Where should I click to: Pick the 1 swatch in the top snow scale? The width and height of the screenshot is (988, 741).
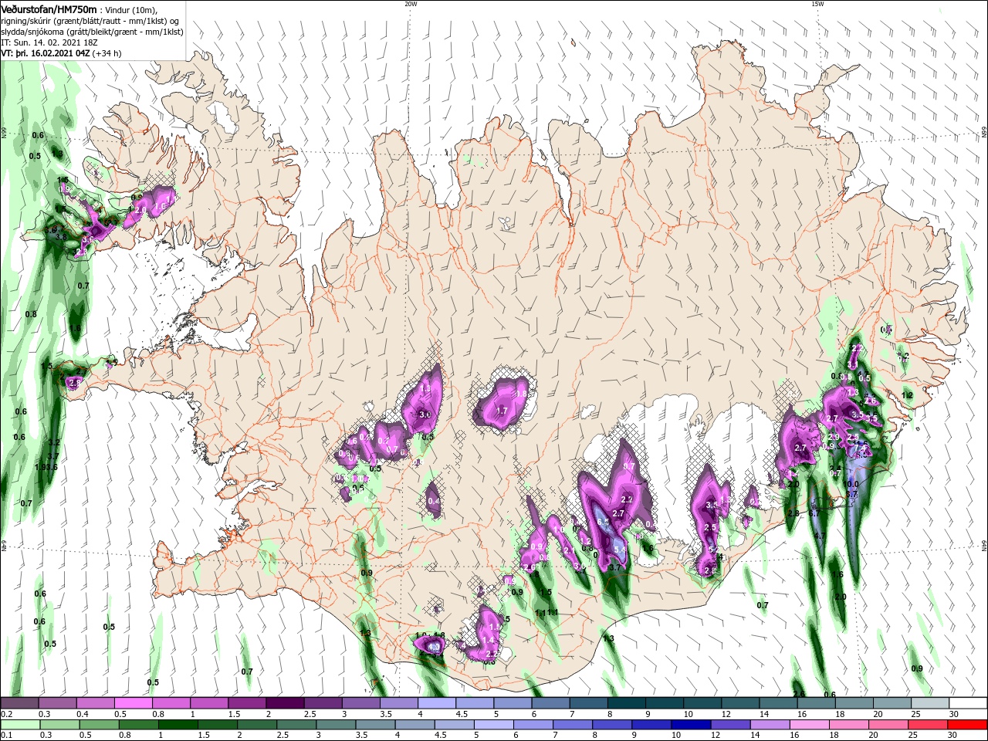click(208, 703)
